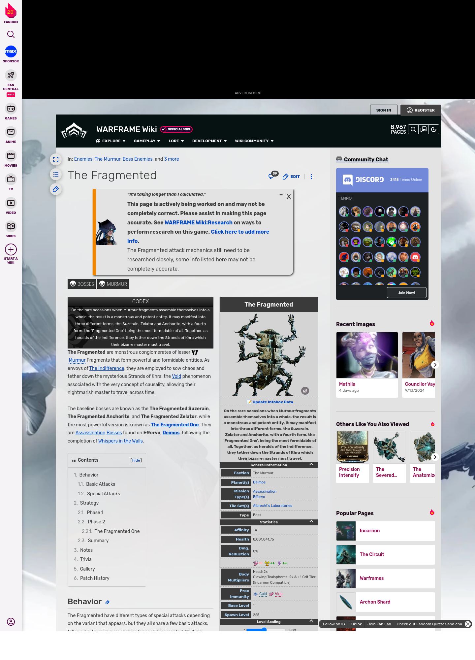The image size is (475, 660).
Task: Open the Archon Shard popular page
Action: click(x=386, y=602)
